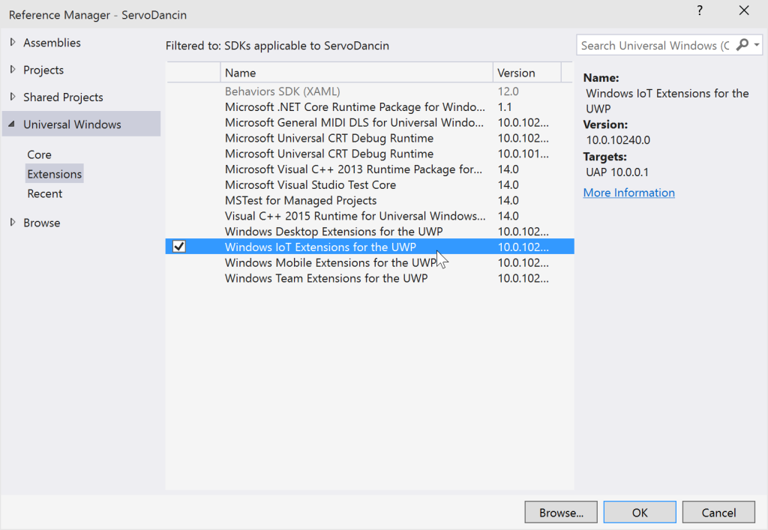
Task: Open the search options dropdown arrow
Action: pos(757,45)
